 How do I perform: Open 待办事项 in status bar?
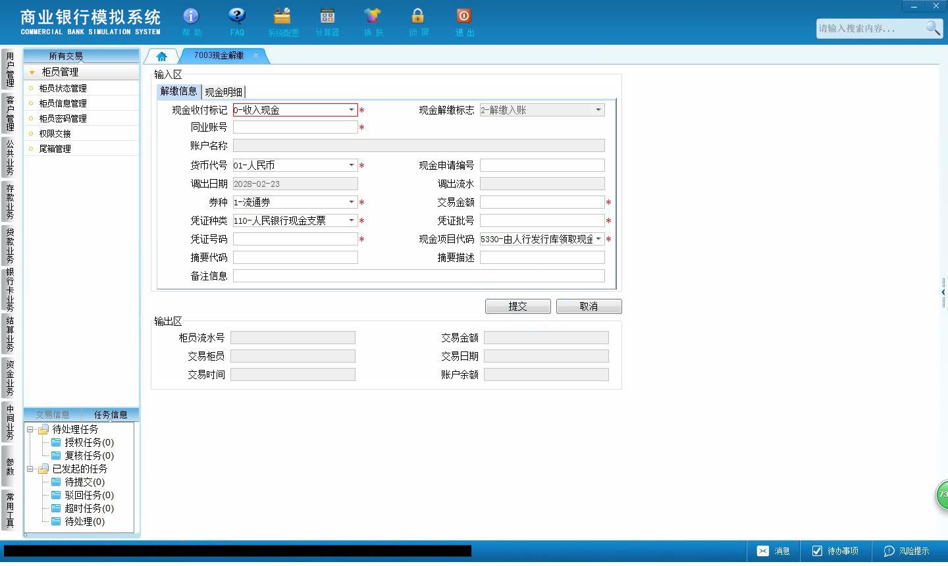[835, 551]
